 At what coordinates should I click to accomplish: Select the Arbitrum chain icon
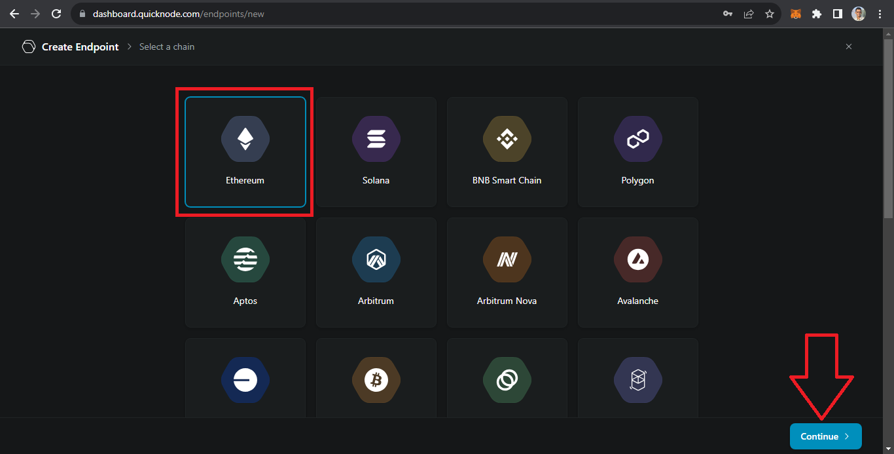pyautogui.click(x=376, y=260)
